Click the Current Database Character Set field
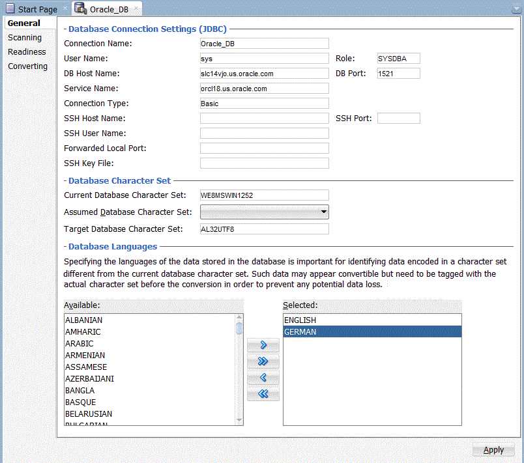524x463 pixels. click(x=265, y=195)
